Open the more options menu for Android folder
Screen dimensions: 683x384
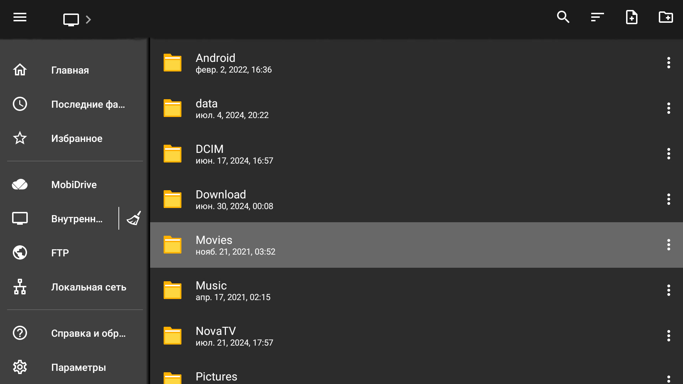(668, 63)
